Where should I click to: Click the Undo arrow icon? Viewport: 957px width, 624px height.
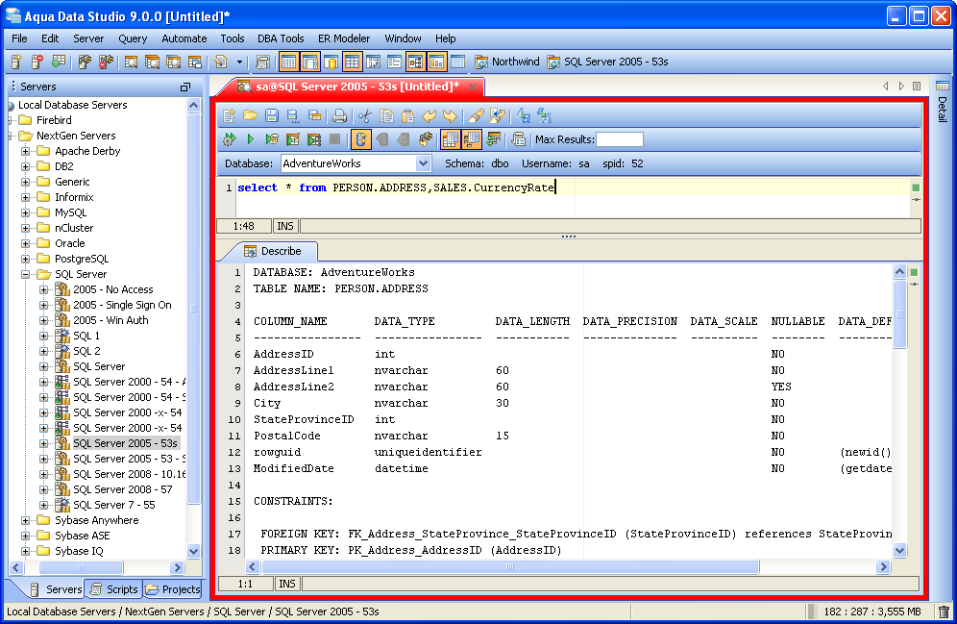click(429, 115)
